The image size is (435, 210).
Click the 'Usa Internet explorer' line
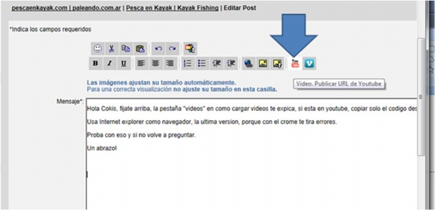pyautogui.click(x=212, y=122)
